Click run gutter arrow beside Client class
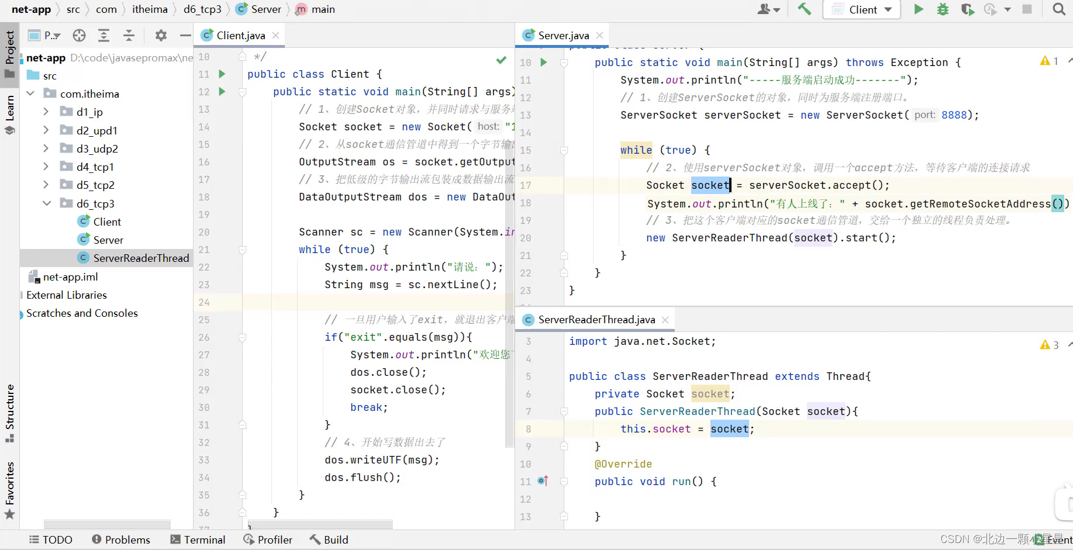This screenshot has width=1073, height=550. [x=222, y=74]
